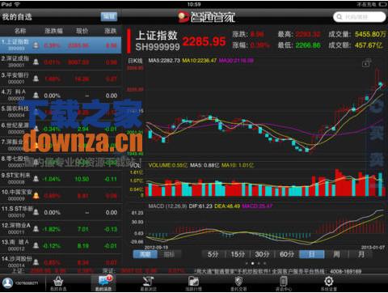388x293 pixels.
Task: Select the 4.万科A row
Action: [61, 96]
